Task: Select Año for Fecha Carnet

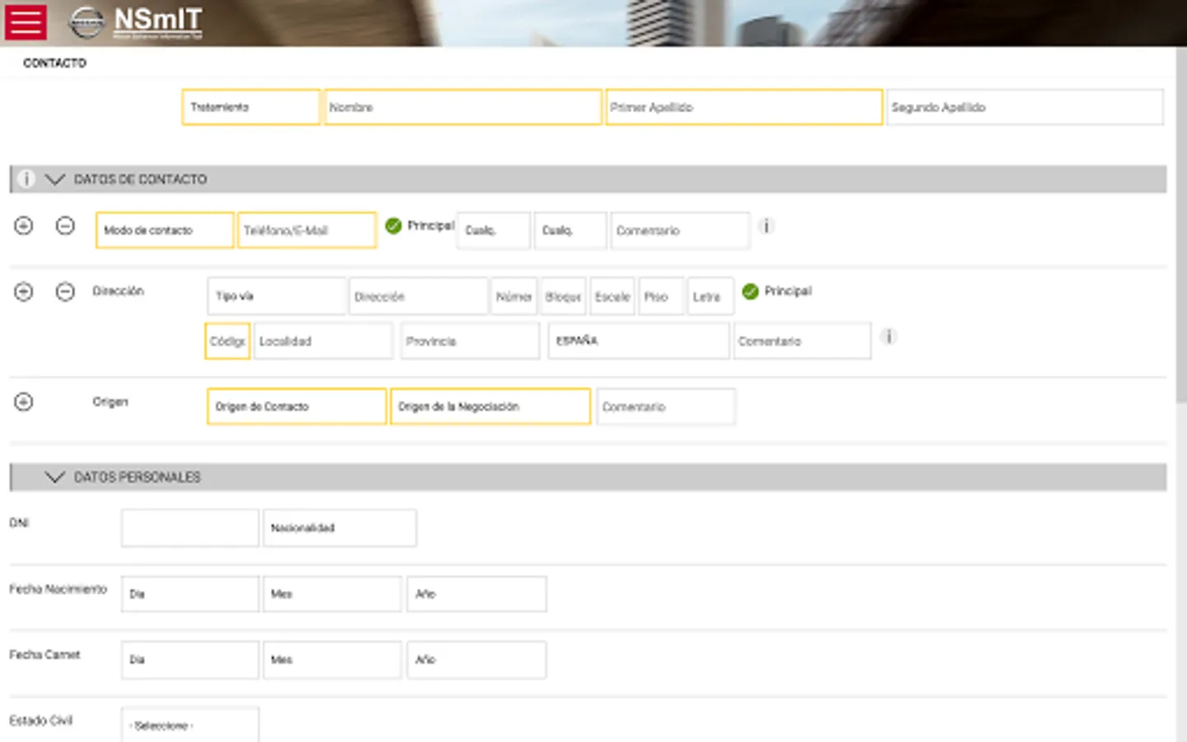Action: click(x=476, y=660)
